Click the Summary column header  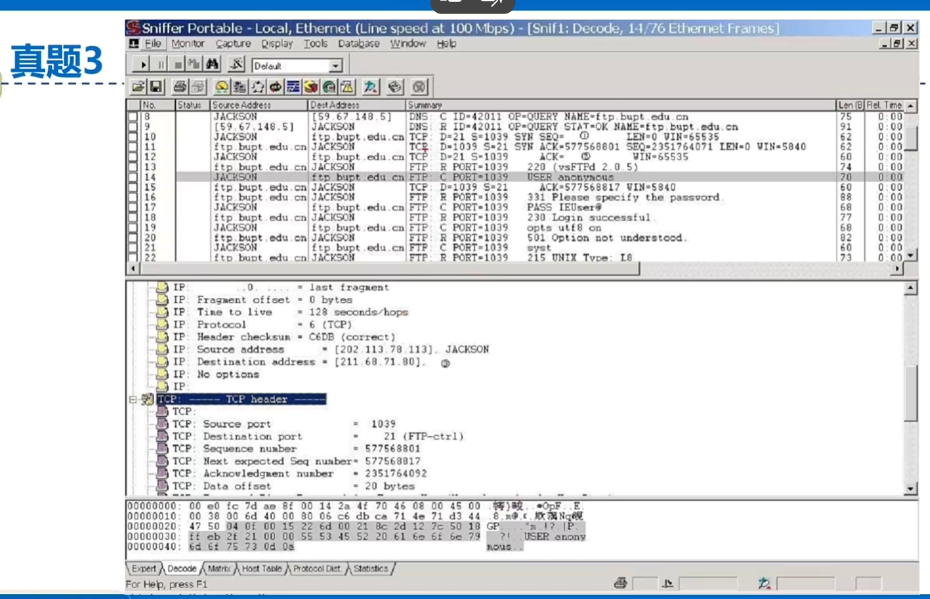620,105
